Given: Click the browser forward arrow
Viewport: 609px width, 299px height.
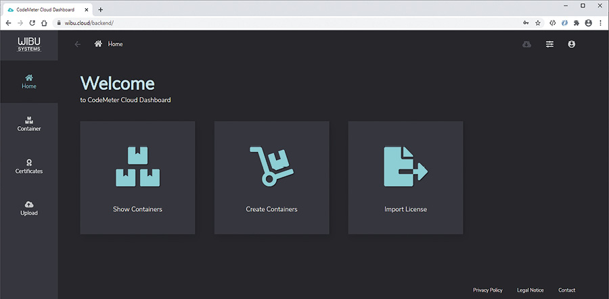Looking at the screenshot, I should tap(20, 23).
